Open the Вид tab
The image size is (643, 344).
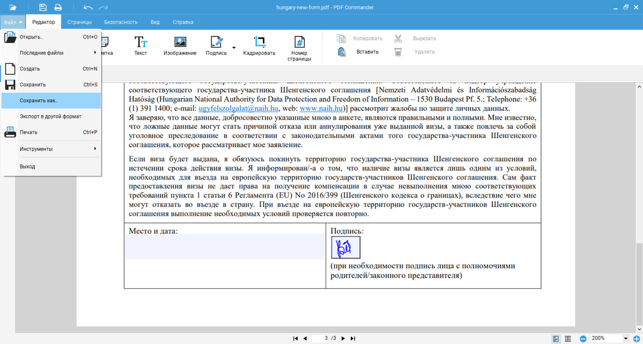[x=155, y=22]
